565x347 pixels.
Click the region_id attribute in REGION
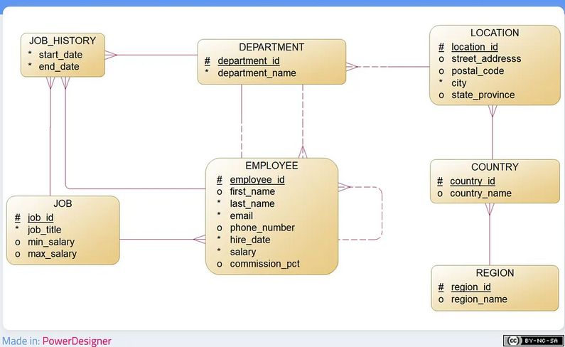pyautogui.click(x=470, y=287)
